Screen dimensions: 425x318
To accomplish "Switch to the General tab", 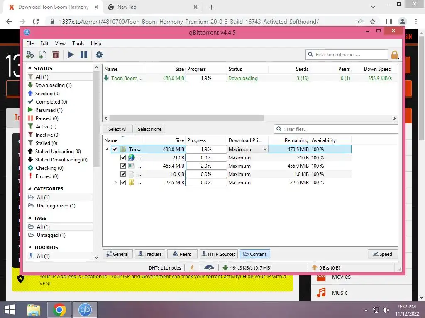I will click(117, 254).
